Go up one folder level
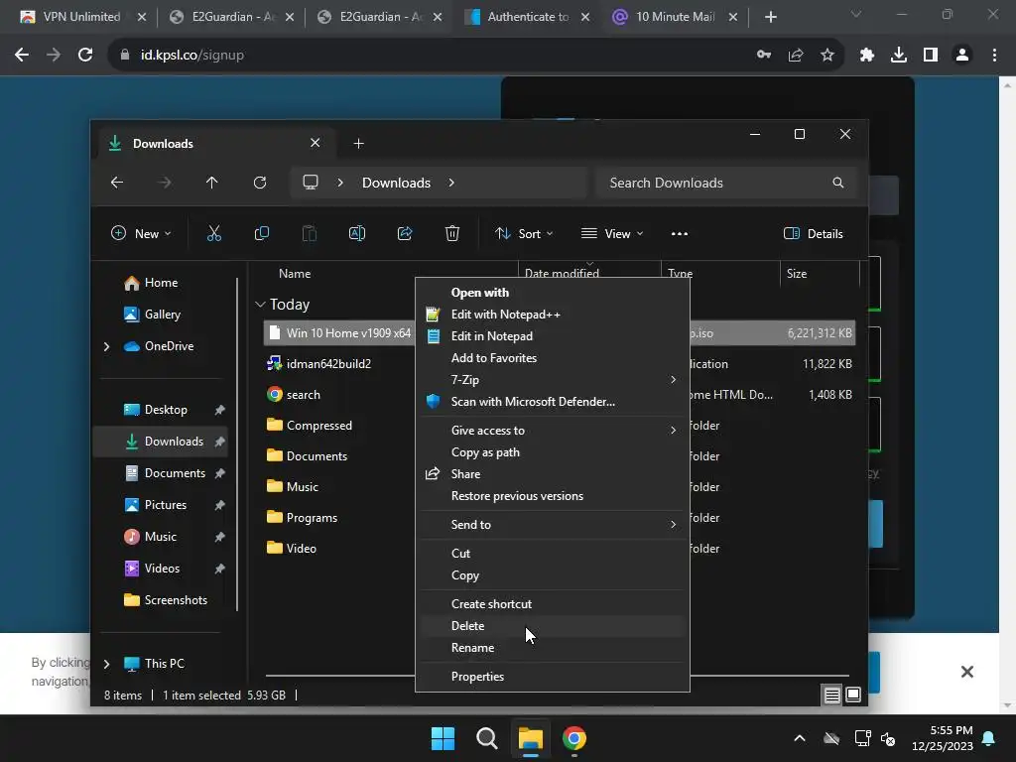The height and width of the screenshot is (762, 1016). (x=212, y=183)
